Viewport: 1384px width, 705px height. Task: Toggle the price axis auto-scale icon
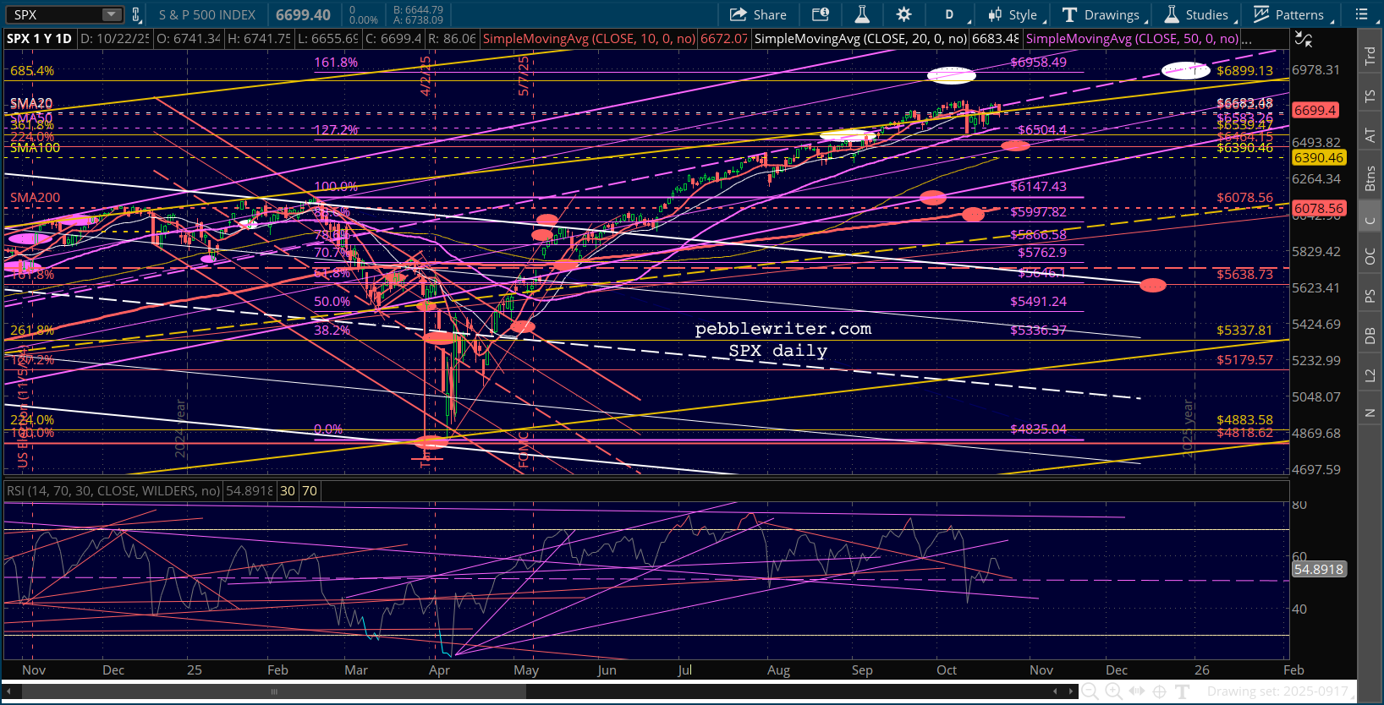(1304, 39)
